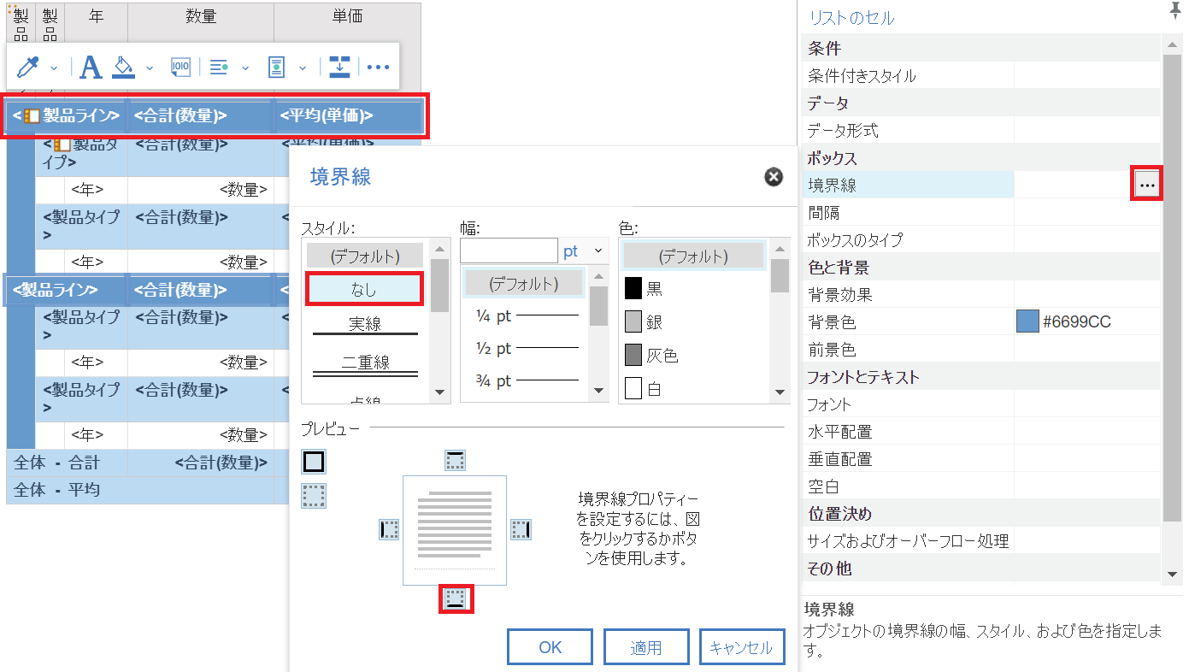Select 間隔 property row
1189x672 pixels.
(981, 213)
